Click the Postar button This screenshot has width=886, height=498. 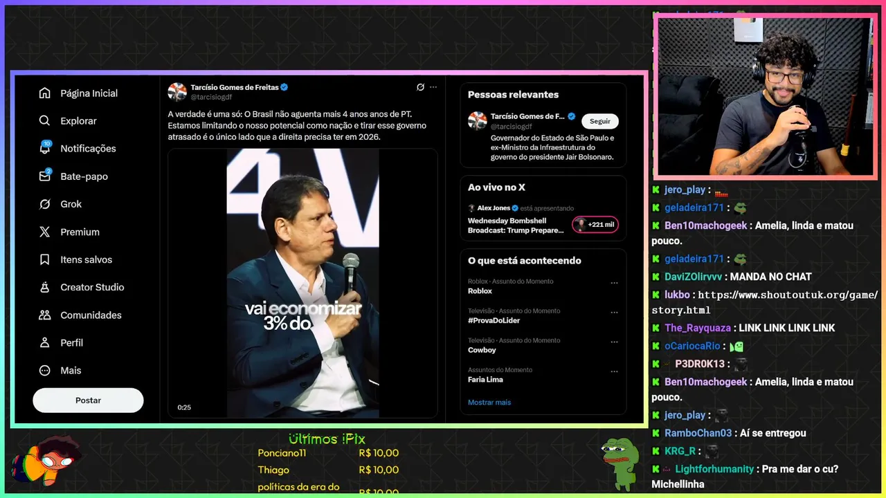[x=88, y=400]
